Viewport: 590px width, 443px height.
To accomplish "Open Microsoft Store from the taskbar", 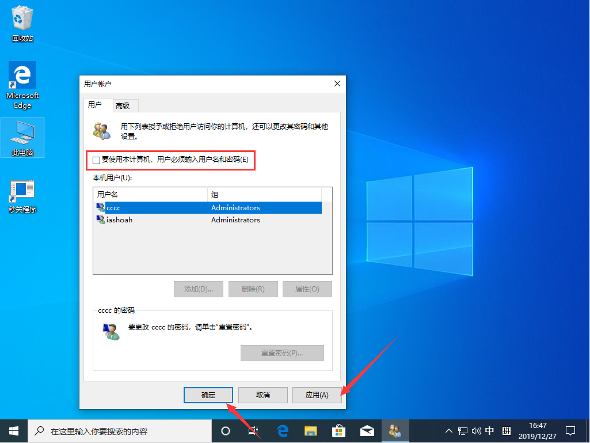I will click(338, 430).
